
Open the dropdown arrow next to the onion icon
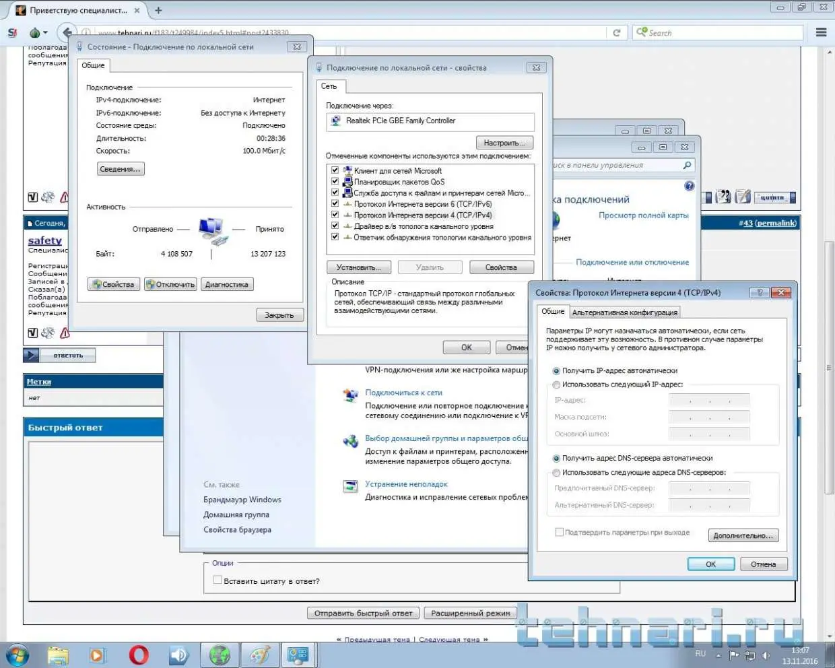[45, 32]
